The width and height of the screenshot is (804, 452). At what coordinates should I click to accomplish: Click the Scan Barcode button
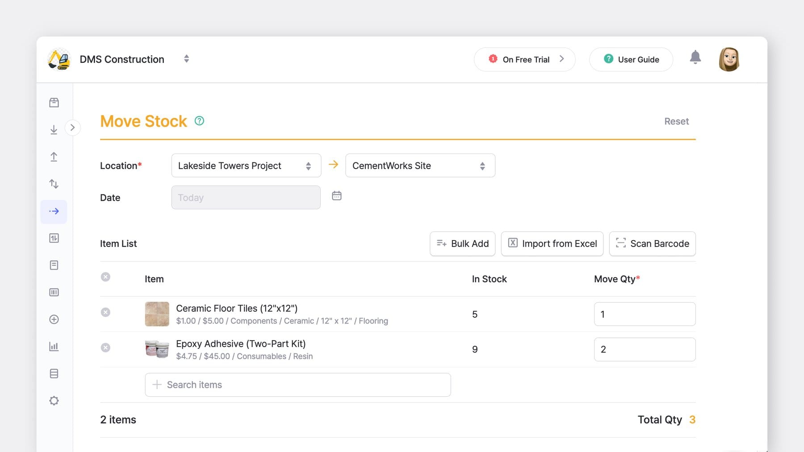click(x=652, y=244)
